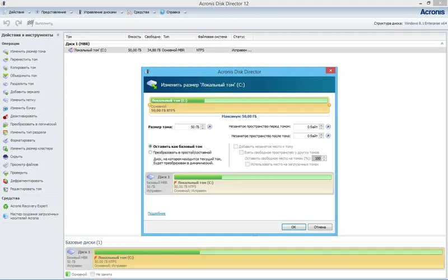Choose the 'Объединить том' icon
Viewport: 448px width, 280px height.
[6, 76]
